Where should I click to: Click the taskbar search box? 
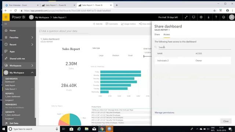(x=33, y=129)
